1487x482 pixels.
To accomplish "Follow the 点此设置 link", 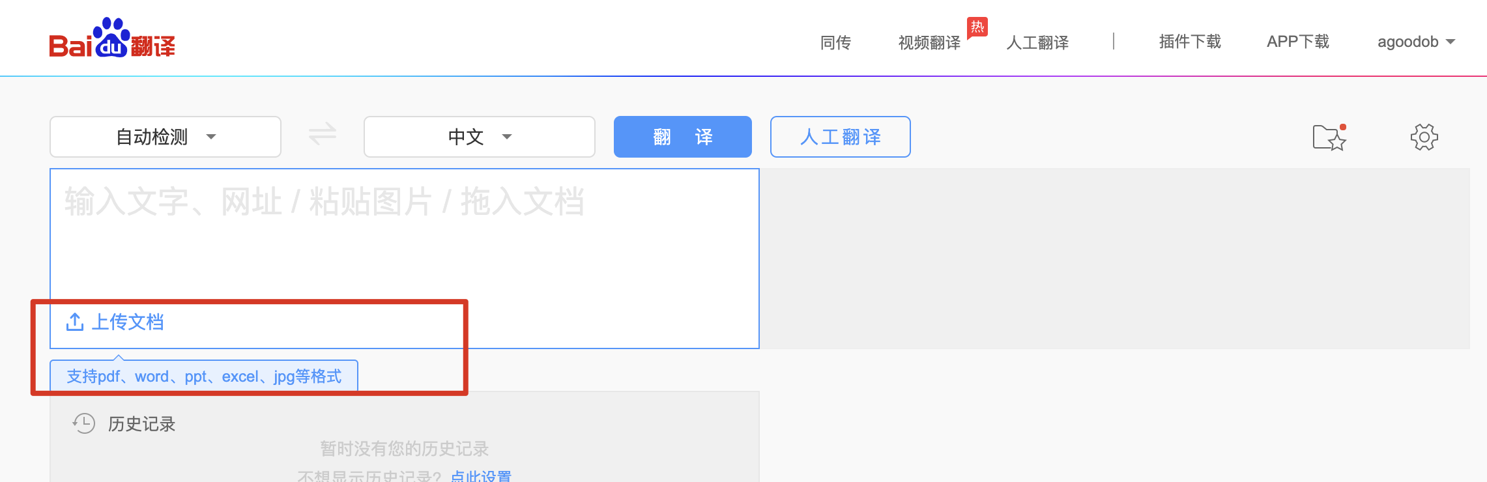I will point(481,476).
